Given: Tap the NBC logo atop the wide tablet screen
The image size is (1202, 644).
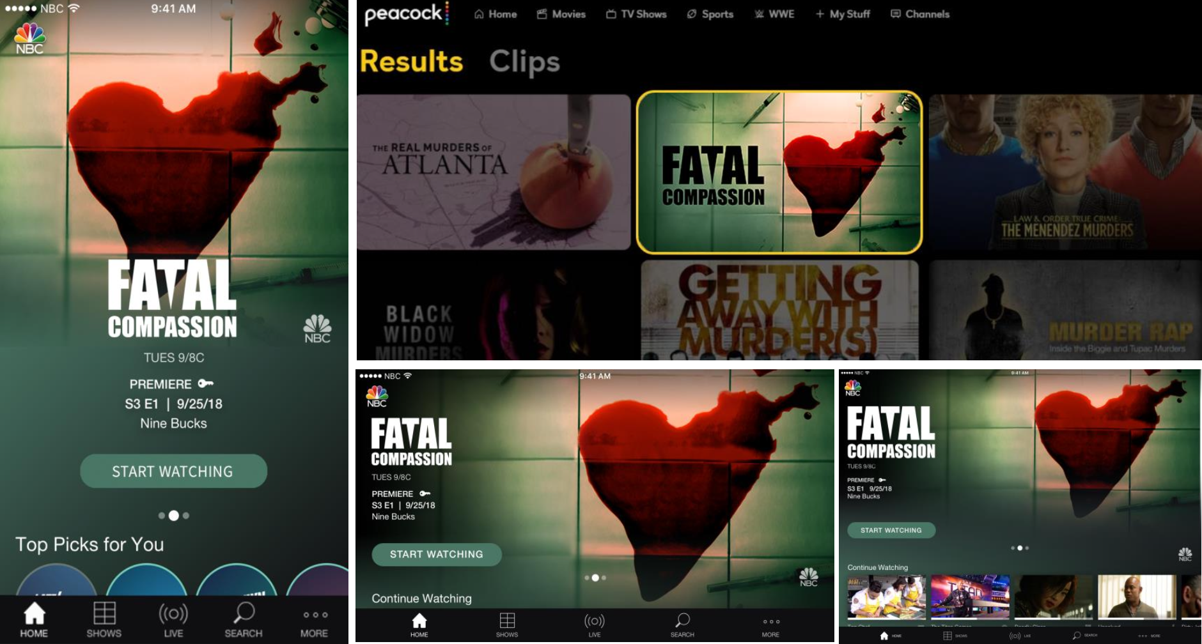Looking at the screenshot, I should (377, 396).
